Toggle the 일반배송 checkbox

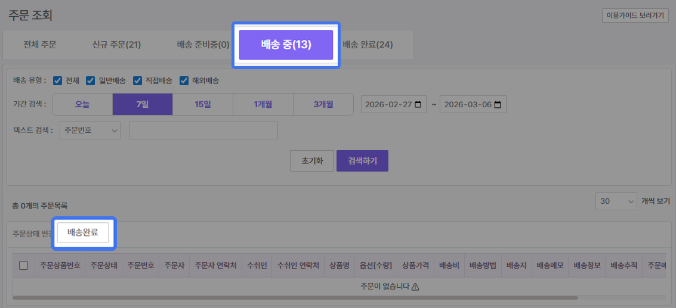coord(91,80)
